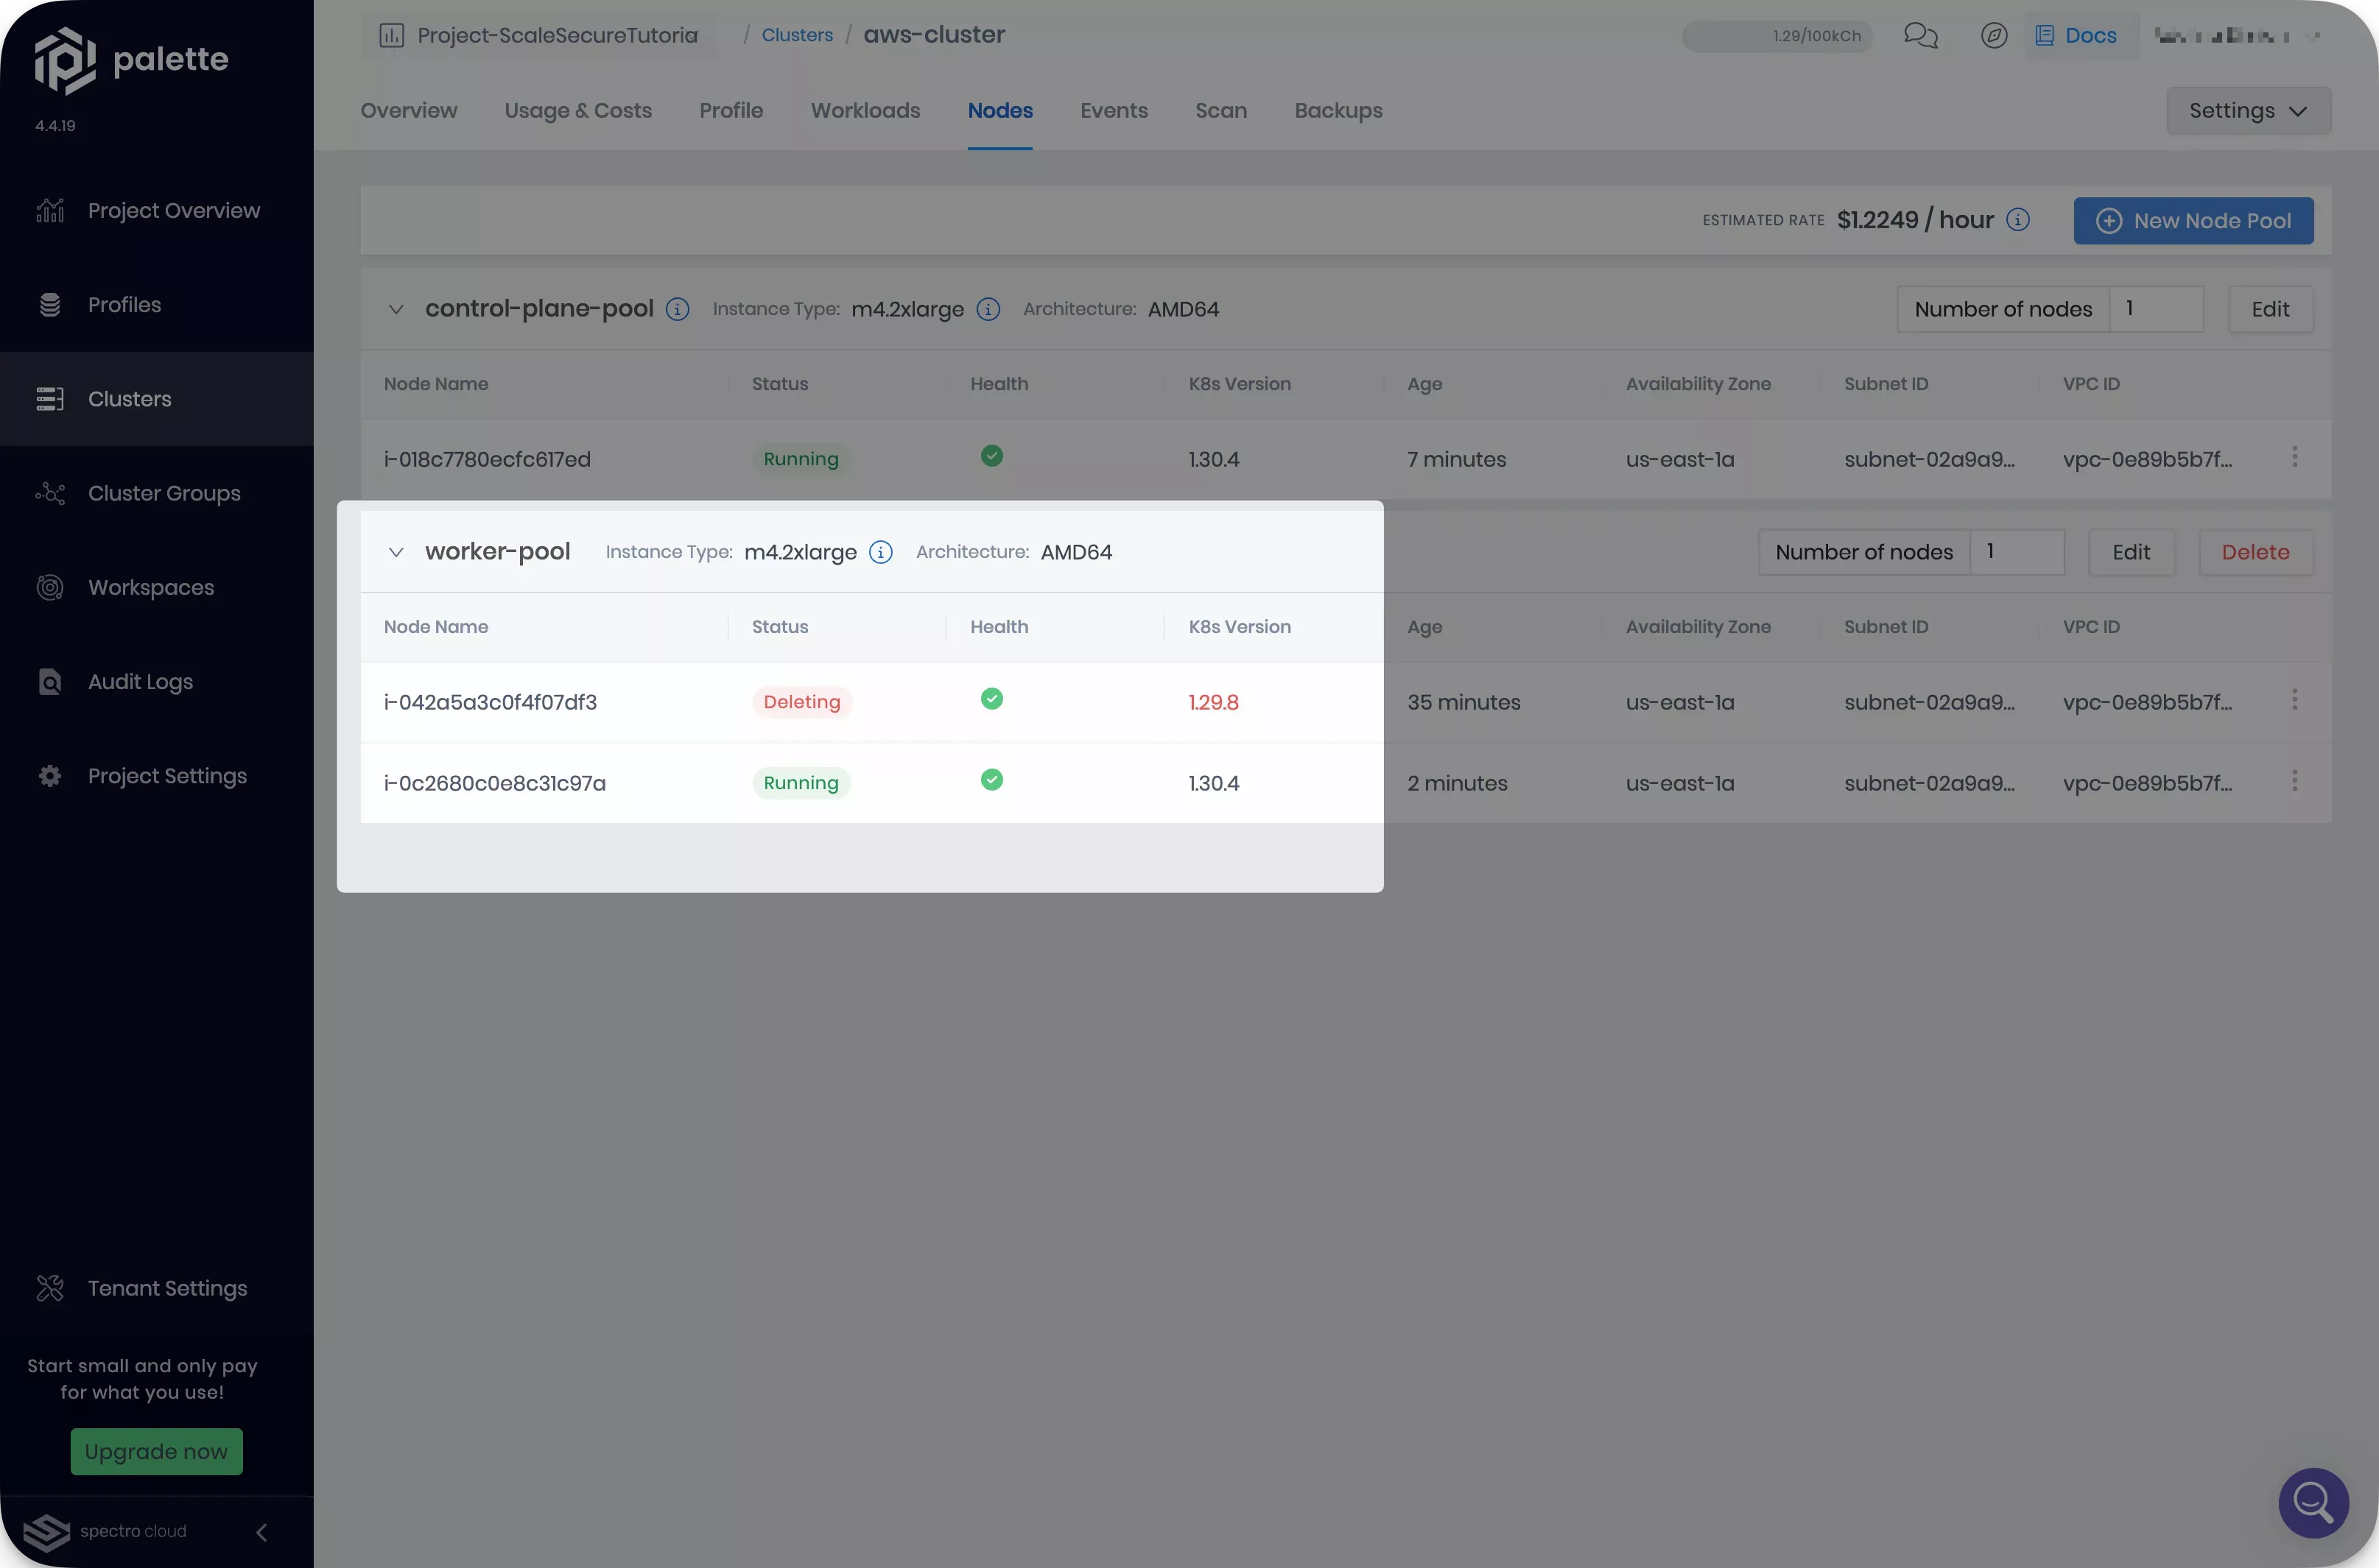This screenshot has height=1568, width=2379.
Task: Open the chat support icon
Action: [x=1920, y=35]
